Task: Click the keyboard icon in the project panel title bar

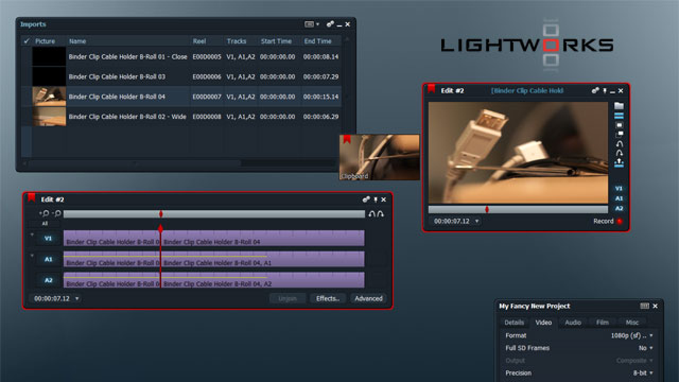Action: click(645, 306)
